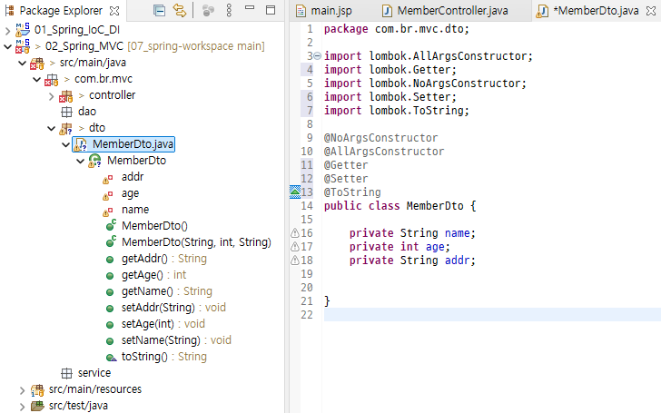Click the service package icon
Screen dimensions: 661x413
pyautogui.click(x=66, y=373)
